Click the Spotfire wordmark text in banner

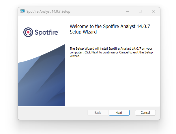click(46, 32)
